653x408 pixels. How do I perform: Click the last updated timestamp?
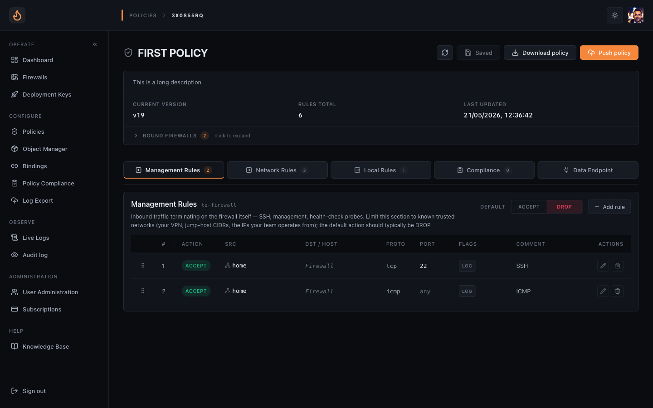498,115
